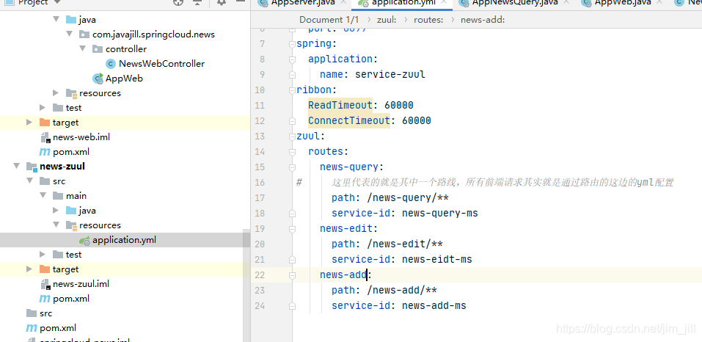702x342 pixels.
Task: Click the service-zuul name value
Action: click(390, 74)
